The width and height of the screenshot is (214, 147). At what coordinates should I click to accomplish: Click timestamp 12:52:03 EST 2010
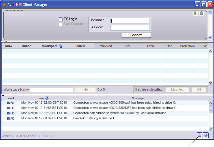(x=44, y=103)
